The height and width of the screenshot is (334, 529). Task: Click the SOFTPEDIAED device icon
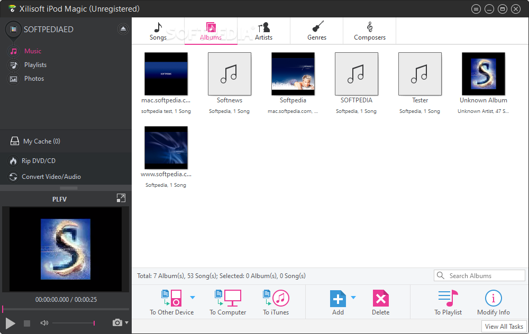14,30
